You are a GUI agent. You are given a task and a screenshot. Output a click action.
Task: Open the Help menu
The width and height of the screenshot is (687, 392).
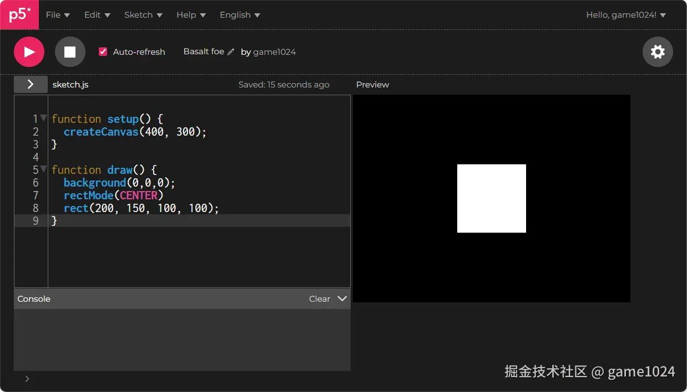(x=191, y=15)
